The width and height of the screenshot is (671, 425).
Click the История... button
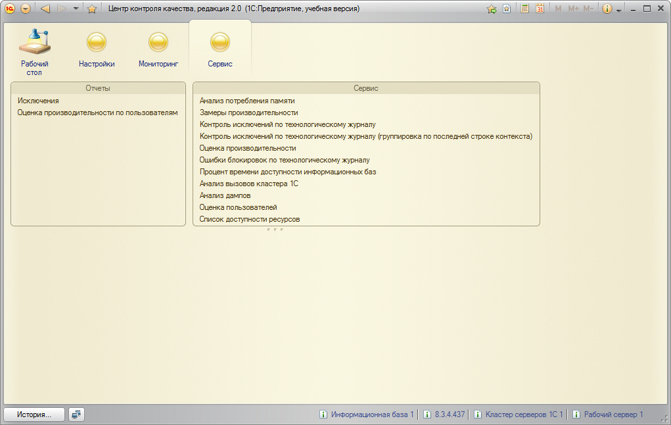click(34, 414)
